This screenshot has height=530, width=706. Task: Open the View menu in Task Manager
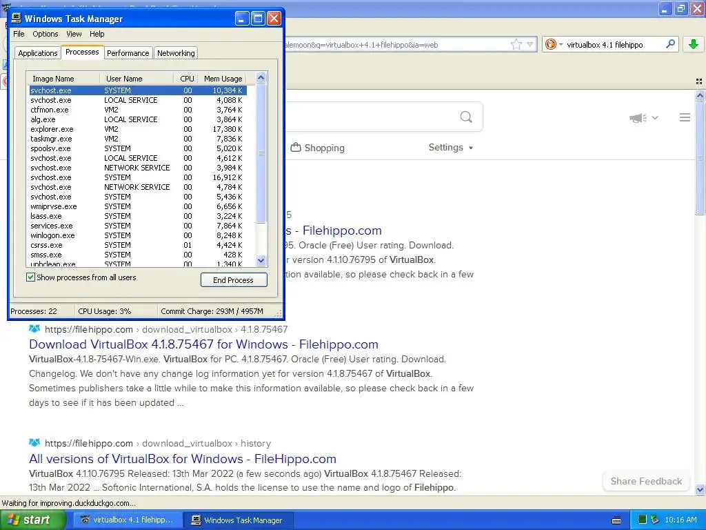(x=74, y=34)
